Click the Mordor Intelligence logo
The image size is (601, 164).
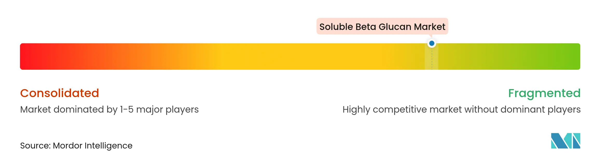(565, 141)
